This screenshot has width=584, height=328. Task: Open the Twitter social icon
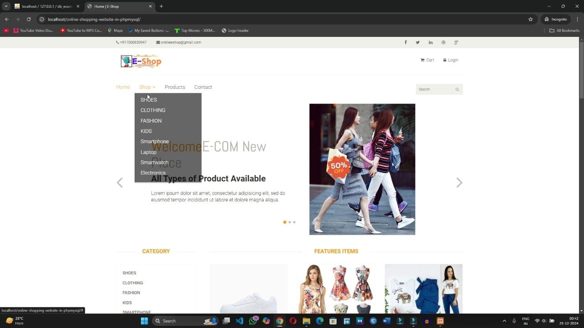point(417,42)
